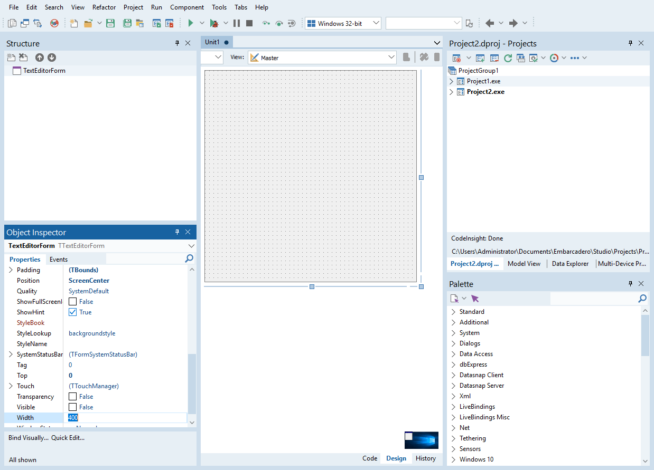Click the green Run without debugging button

click(x=191, y=23)
